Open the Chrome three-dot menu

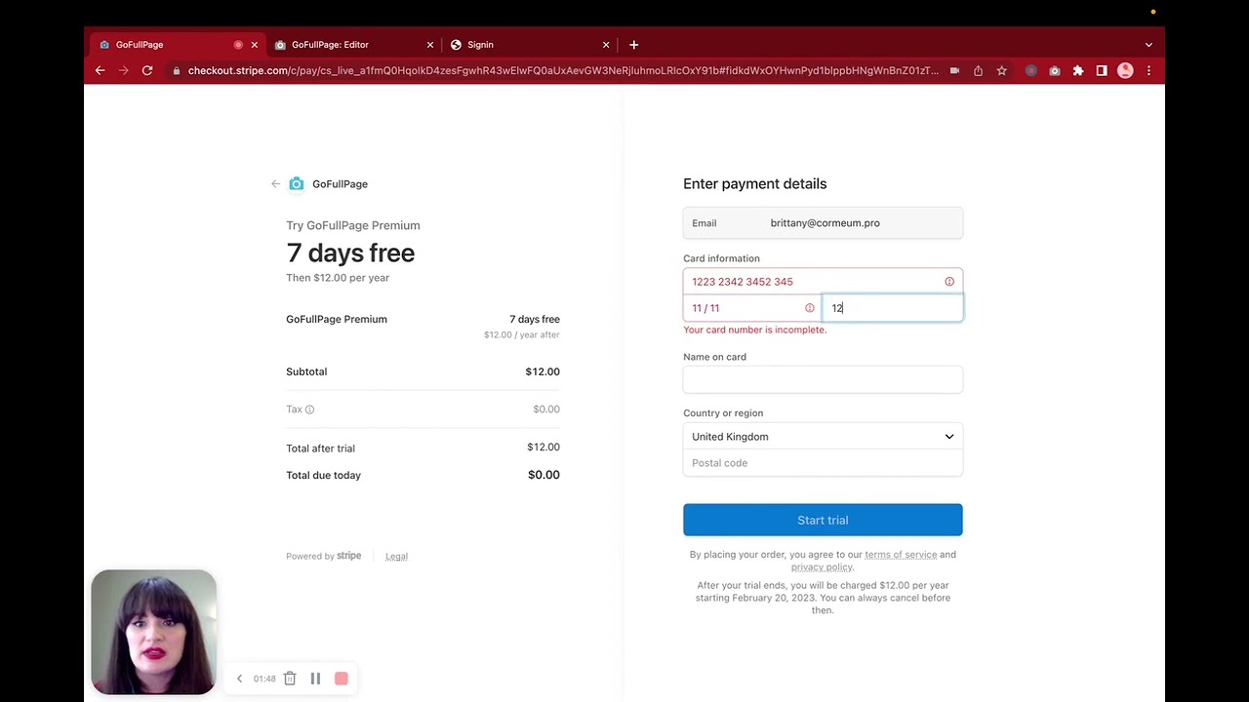(1148, 70)
